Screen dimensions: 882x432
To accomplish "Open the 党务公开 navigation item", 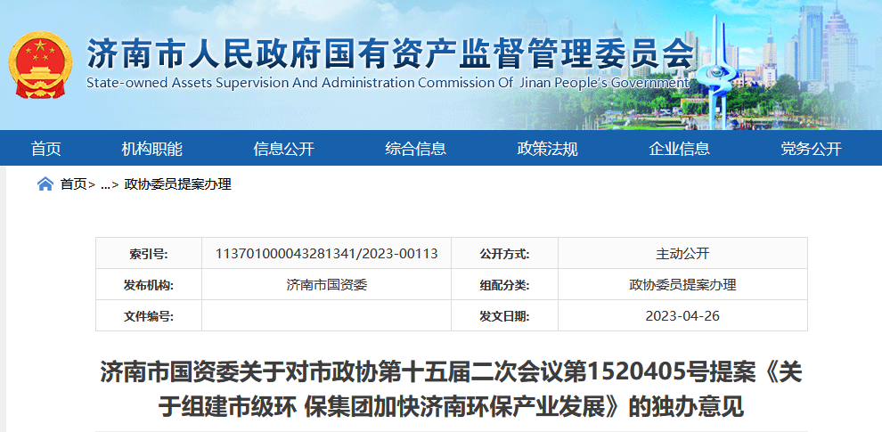I will point(811,149).
